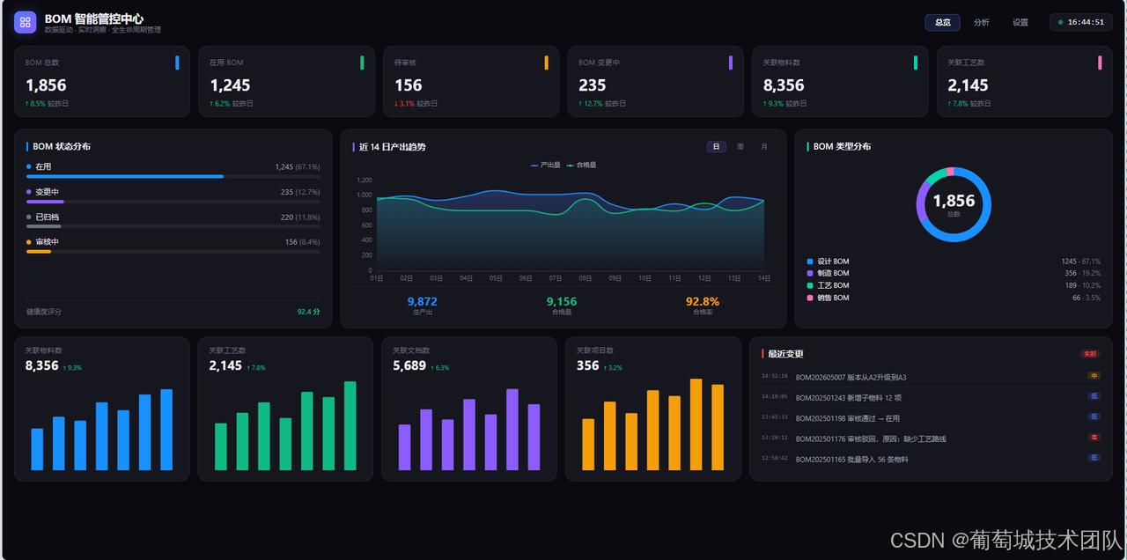Open the BOM202501198 审核通过 entry
The width and height of the screenshot is (1127, 560).
click(931, 418)
